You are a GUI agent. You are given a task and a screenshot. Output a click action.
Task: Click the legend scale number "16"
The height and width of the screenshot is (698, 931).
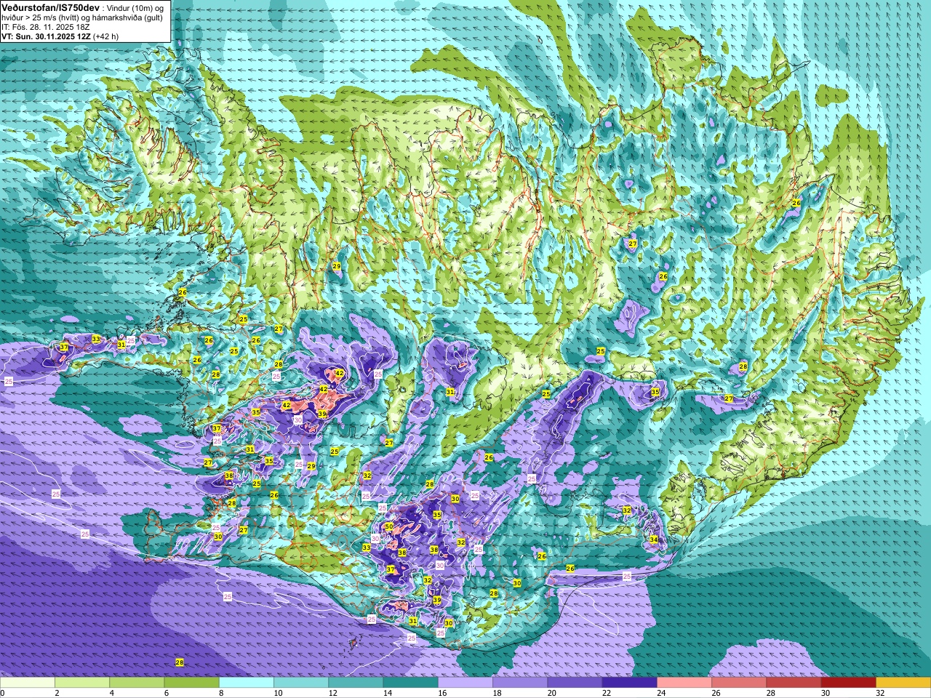click(441, 694)
